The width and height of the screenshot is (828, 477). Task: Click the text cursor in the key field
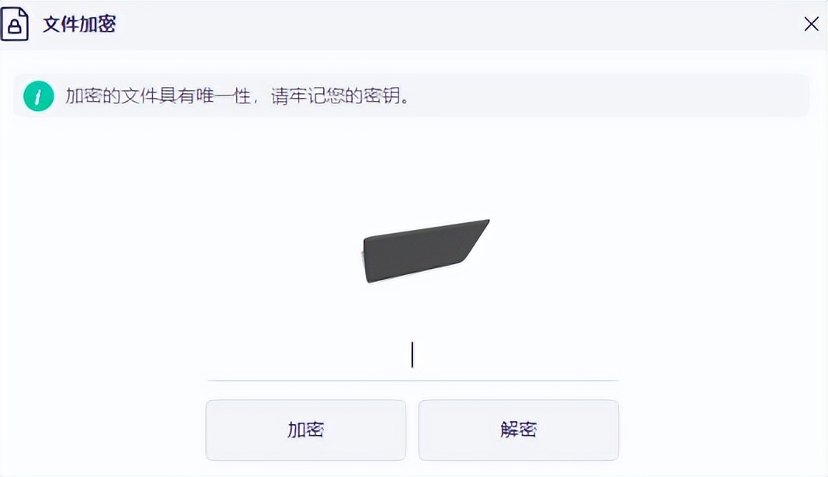(x=412, y=354)
